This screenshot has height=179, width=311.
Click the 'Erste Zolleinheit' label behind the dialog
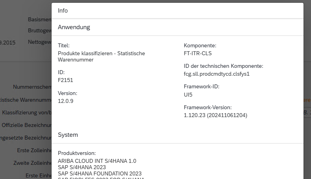pos(34,150)
